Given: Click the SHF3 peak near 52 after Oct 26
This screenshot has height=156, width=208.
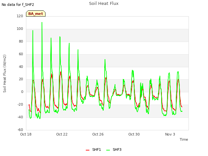Looking at the screenshot, I should click(105, 59).
